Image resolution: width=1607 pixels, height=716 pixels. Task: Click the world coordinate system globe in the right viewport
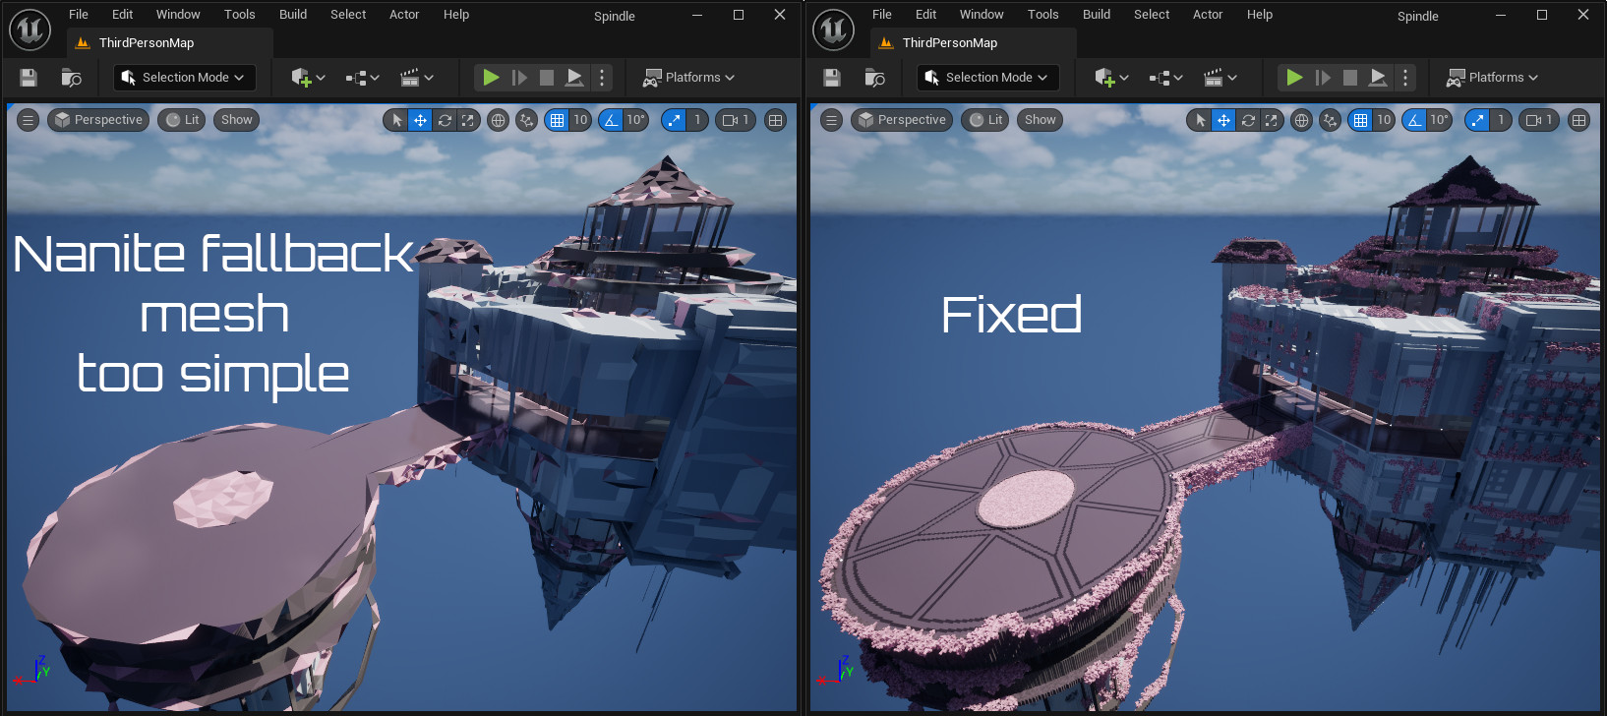(x=1302, y=120)
